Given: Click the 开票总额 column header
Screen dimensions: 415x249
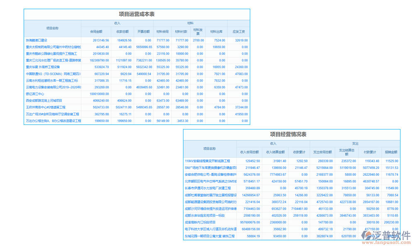Looking at the screenshot, I should (x=144, y=32).
